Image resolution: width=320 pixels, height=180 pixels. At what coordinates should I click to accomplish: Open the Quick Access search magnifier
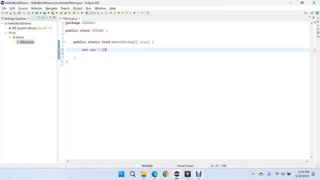coord(305,13)
